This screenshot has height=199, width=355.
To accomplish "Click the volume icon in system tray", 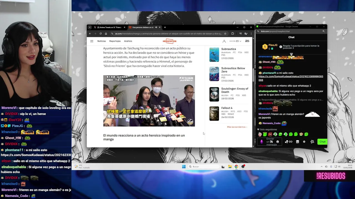I will click(x=339, y=166).
